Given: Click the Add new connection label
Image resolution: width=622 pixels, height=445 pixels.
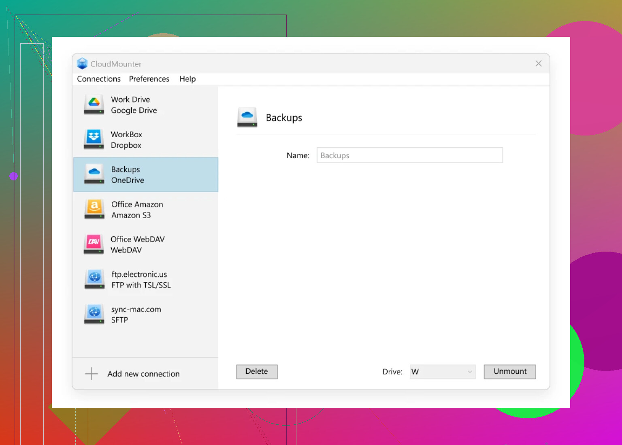Looking at the screenshot, I should (x=143, y=374).
